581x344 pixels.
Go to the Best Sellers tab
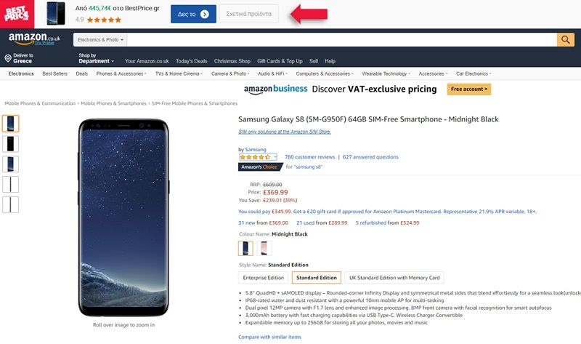pos(54,73)
